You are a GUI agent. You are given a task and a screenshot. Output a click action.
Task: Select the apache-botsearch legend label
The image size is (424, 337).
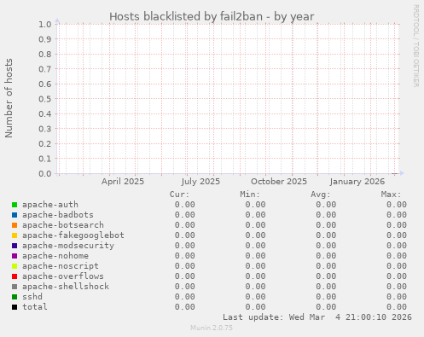point(63,225)
